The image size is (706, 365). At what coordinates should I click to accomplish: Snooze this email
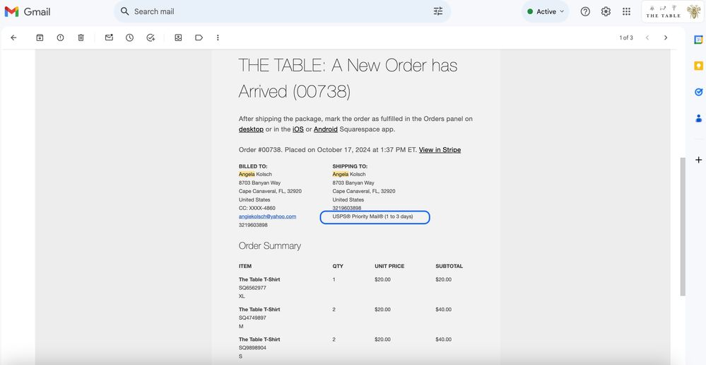pos(129,37)
